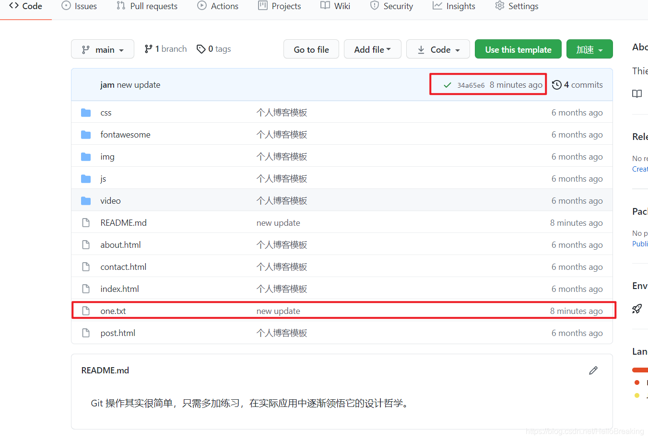Screen dimensions: 648x440
Task: Click the post.html file icon
Action: coord(86,333)
